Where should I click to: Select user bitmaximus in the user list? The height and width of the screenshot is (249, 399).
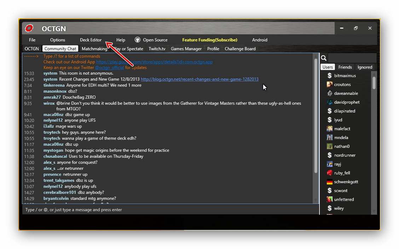coord(345,76)
